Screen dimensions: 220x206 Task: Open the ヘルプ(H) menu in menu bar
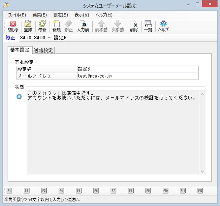[x=104, y=15]
